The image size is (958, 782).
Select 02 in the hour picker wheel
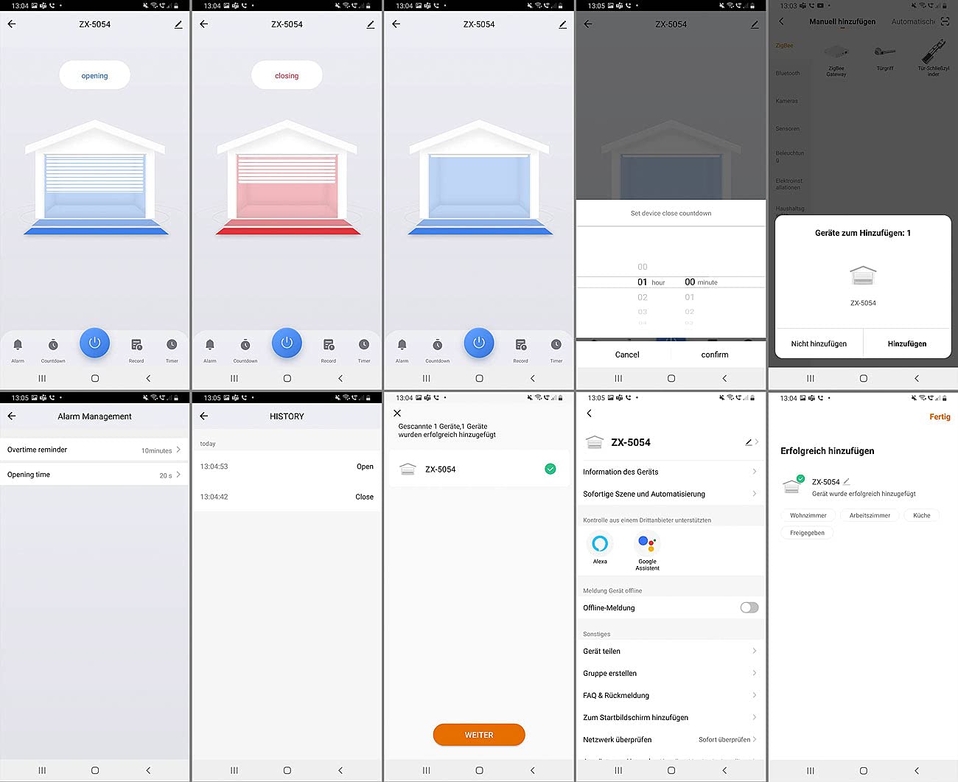643,298
